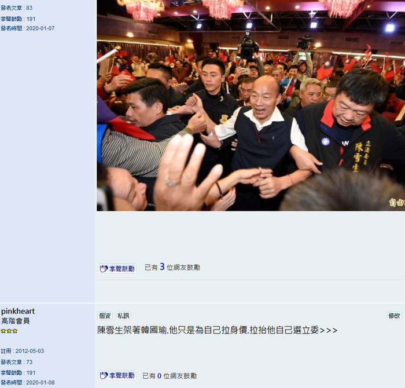Click the registration date 2012-05-03

click(30, 351)
